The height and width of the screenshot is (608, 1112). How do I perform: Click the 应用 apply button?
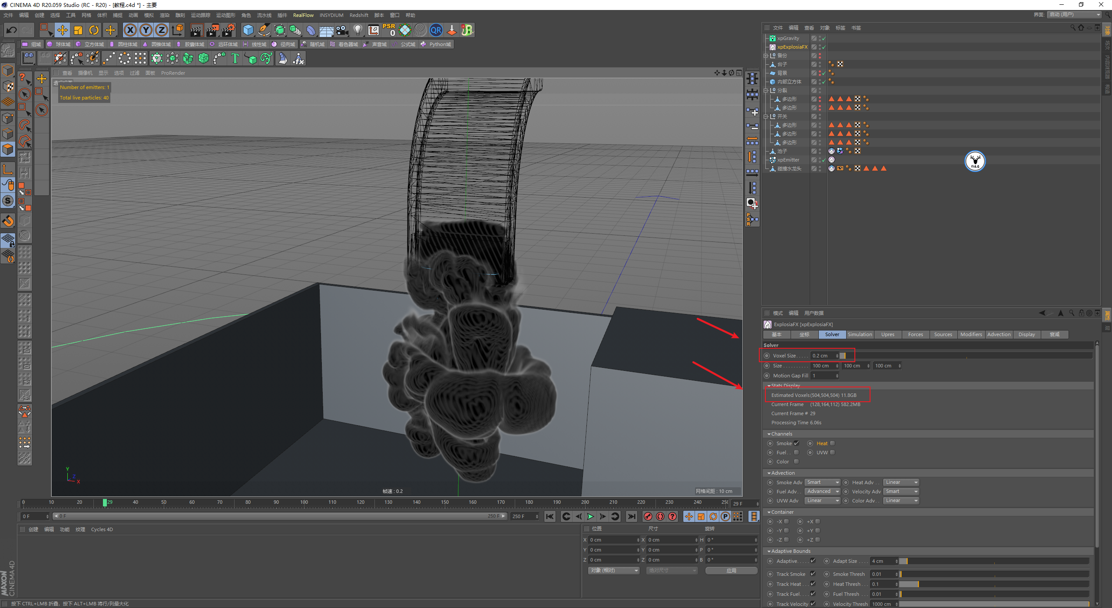[731, 571]
